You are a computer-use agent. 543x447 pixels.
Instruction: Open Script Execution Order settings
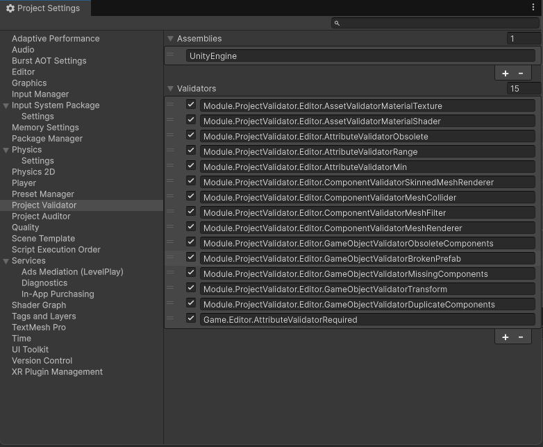(56, 250)
